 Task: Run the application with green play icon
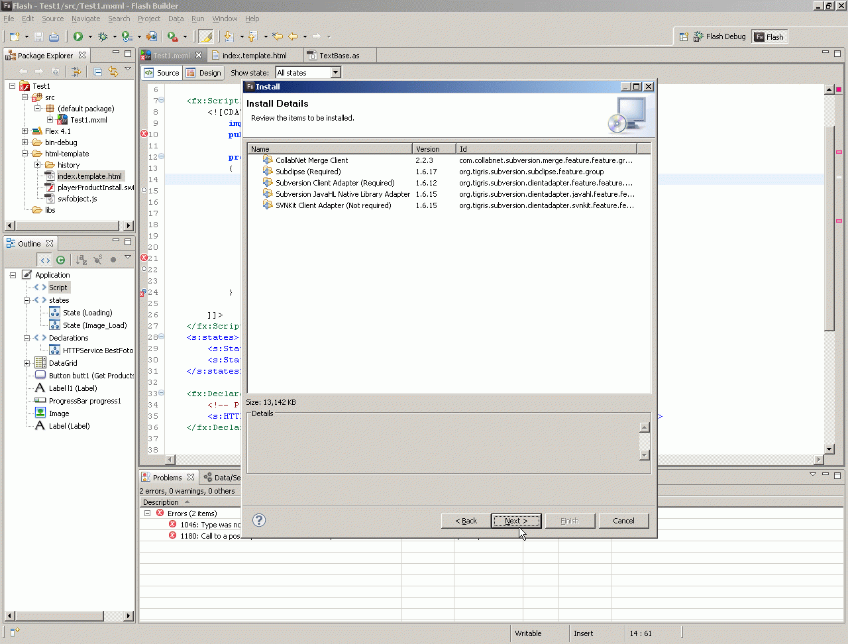coord(78,36)
